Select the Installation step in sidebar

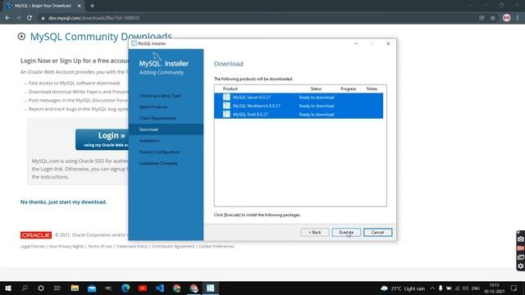coord(149,141)
